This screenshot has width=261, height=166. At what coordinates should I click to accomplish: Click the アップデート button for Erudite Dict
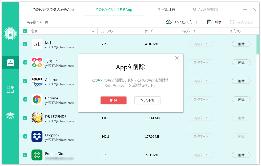201,155
